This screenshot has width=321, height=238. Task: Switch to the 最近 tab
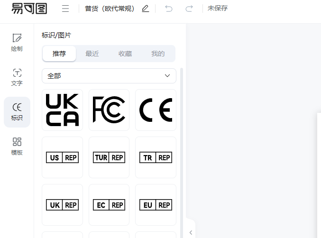(92, 54)
